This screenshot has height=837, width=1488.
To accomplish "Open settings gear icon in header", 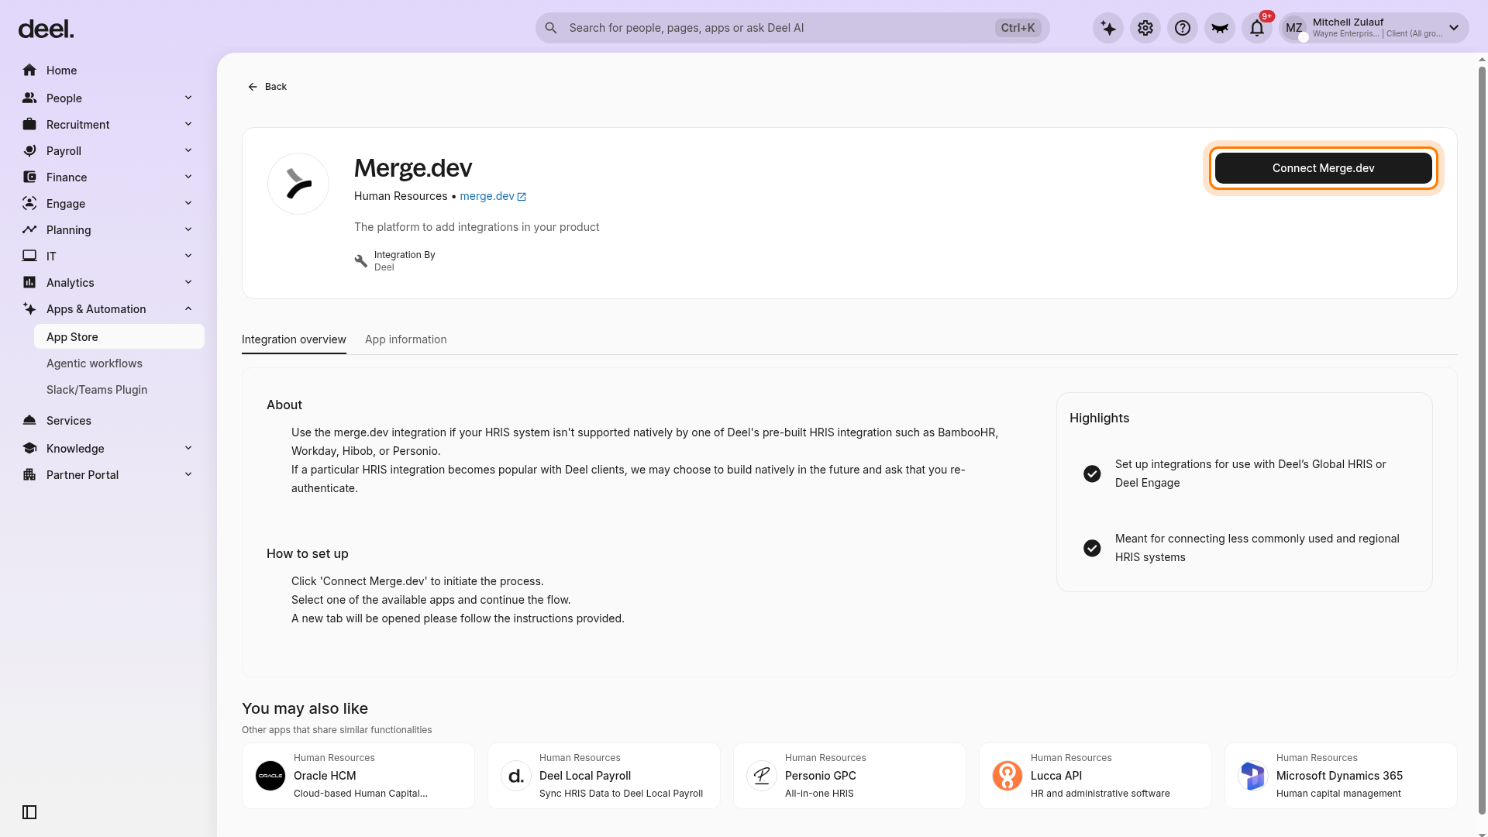I will tap(1145, 28).
